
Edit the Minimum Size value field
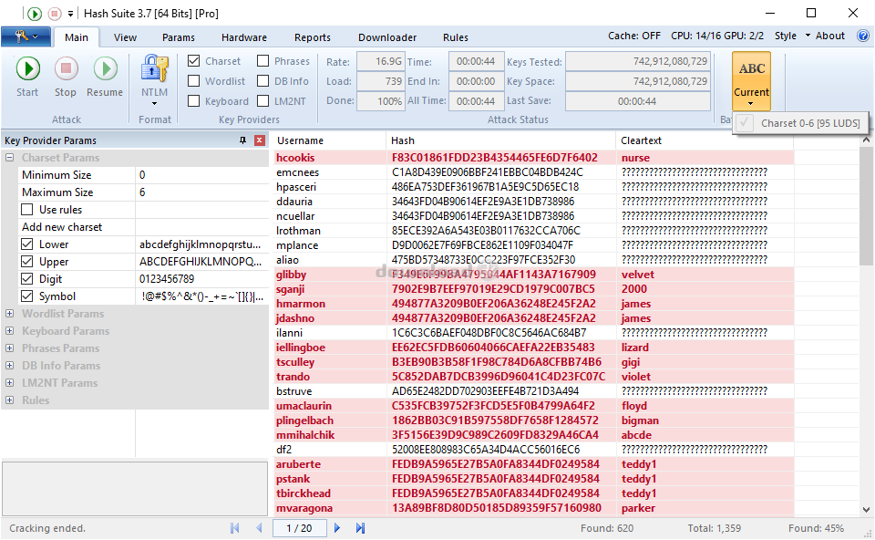(201, 175)
